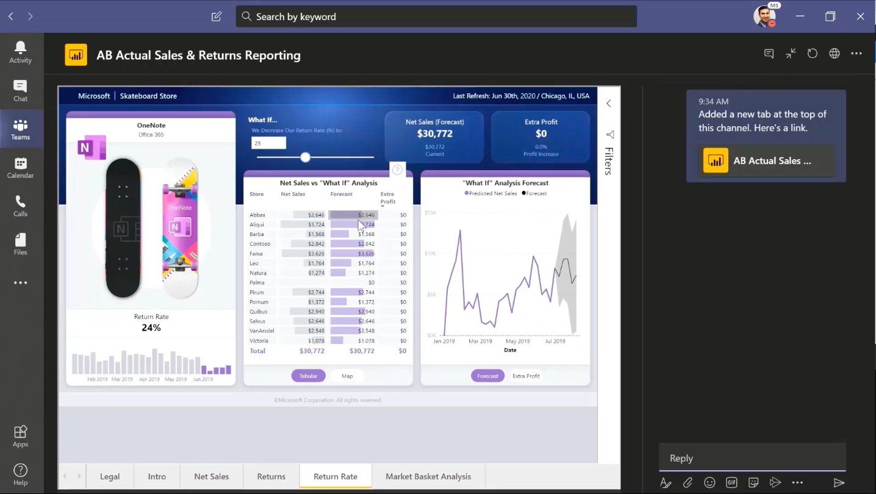
Task: Open the Market Basket Analysis tab
Action: pos(428,476)
